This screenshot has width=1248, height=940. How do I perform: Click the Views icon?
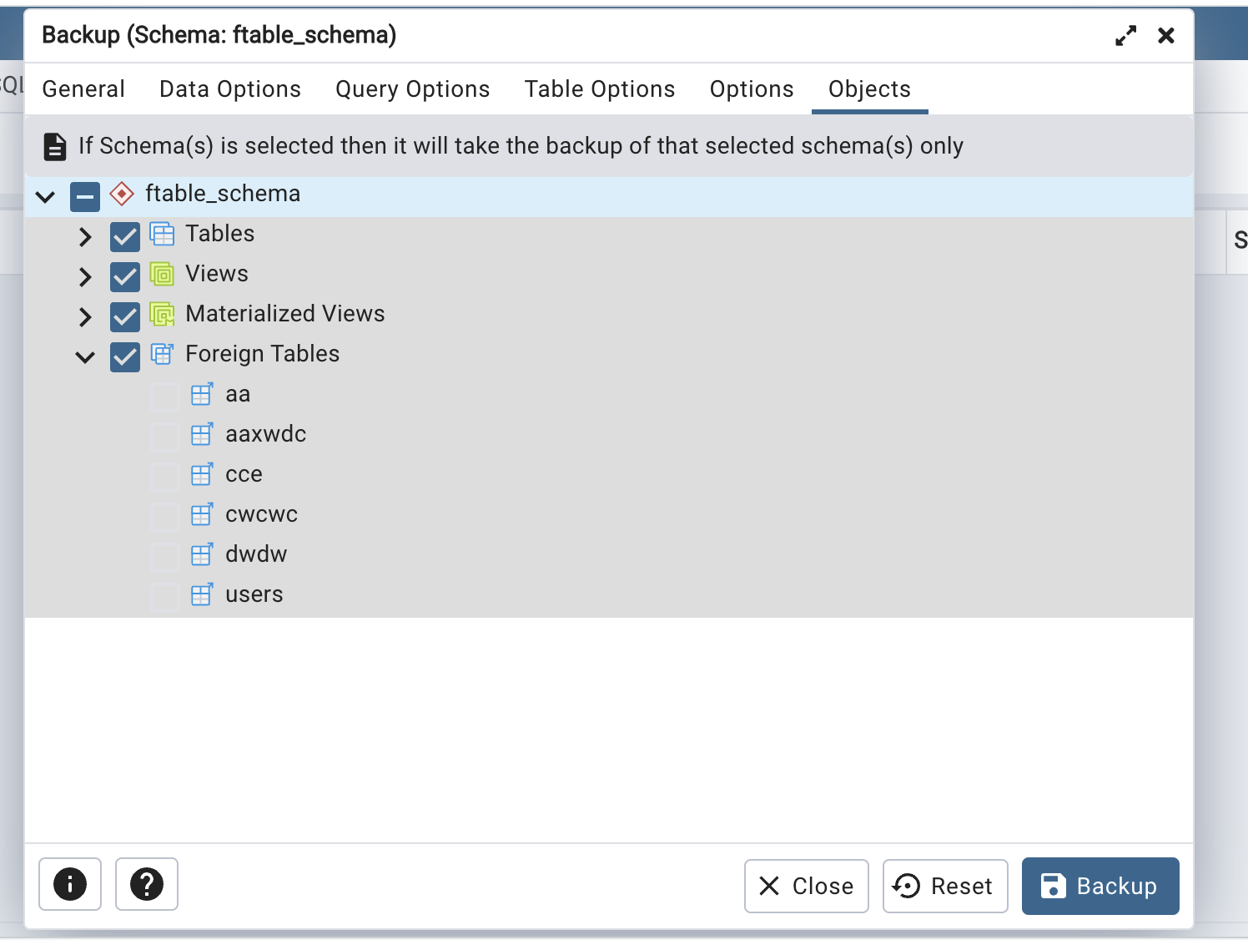[x=163, y=274]
